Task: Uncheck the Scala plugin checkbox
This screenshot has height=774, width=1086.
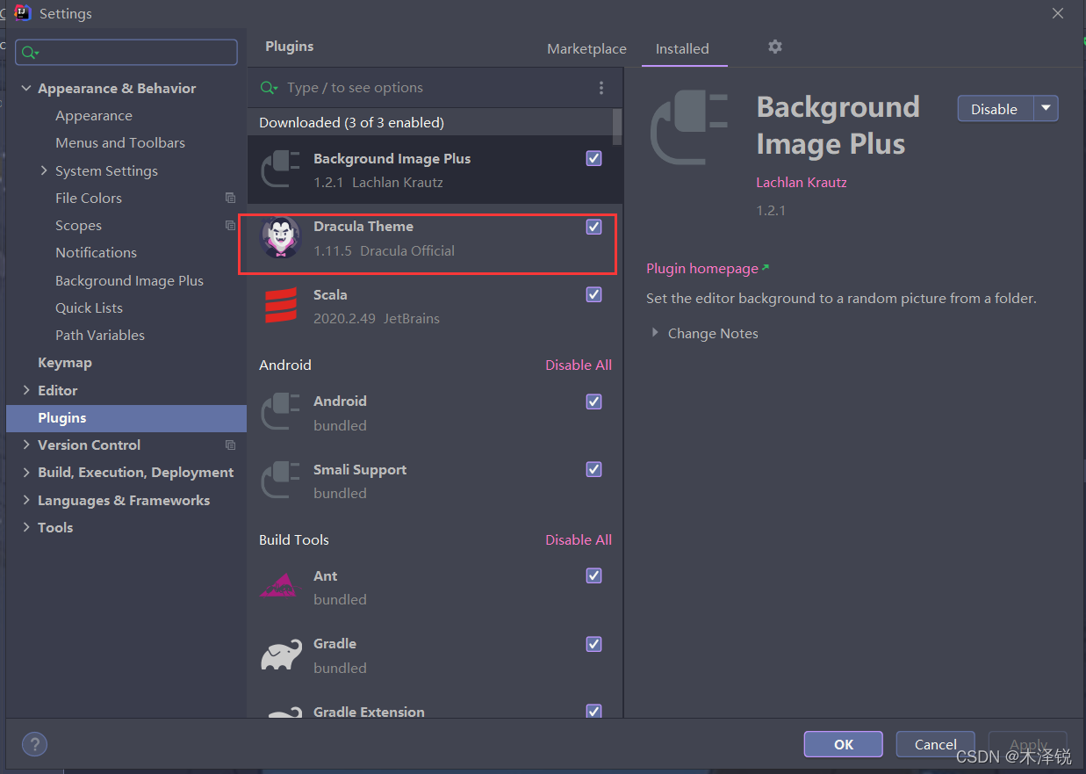Action: pyautogui.click(x=593, y=294)
